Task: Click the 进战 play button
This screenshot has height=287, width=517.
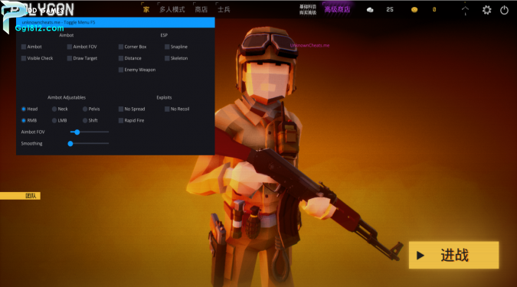Action: tap(453, 255)
